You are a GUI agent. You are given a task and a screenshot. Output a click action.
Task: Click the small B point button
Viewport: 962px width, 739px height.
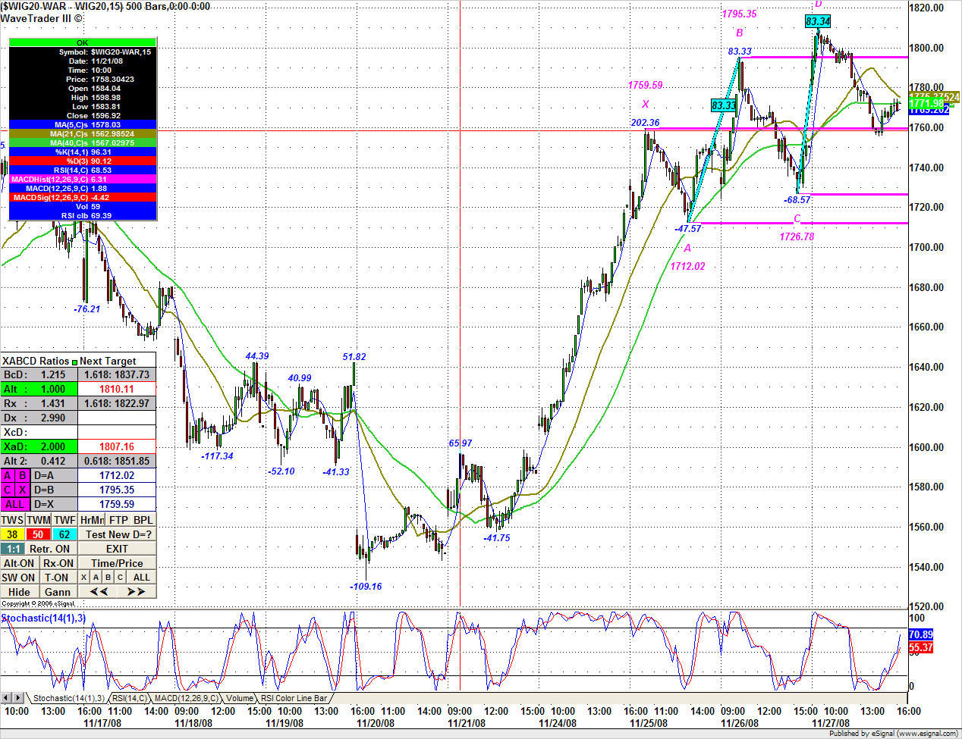(108, 578)
